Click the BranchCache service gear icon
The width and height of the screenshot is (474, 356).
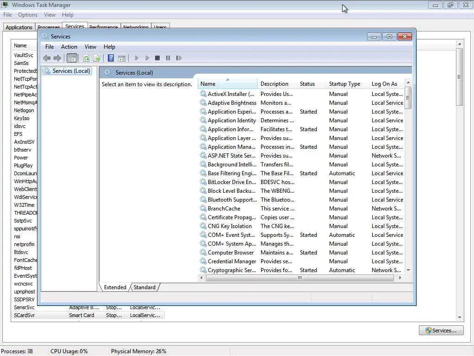click(x=203, y=208)
